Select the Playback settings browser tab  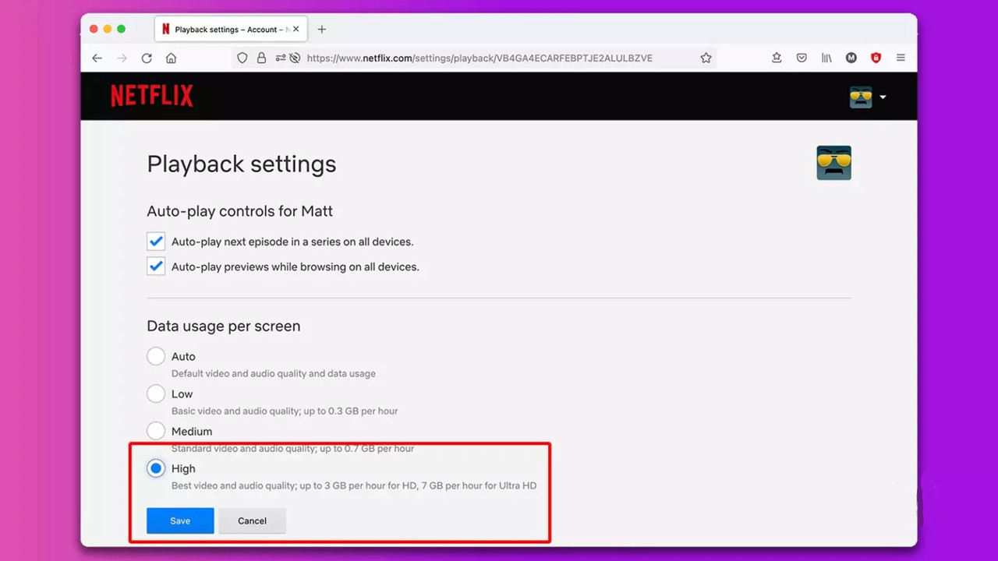(x=231, y=29)
